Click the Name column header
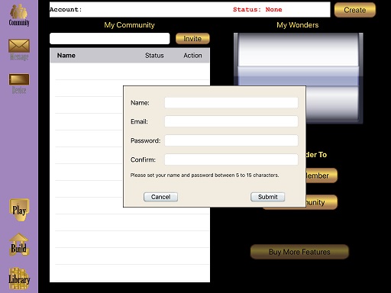The height and width of the screenshot is (293, 391). pyautogui.click(x=66, y=56)
